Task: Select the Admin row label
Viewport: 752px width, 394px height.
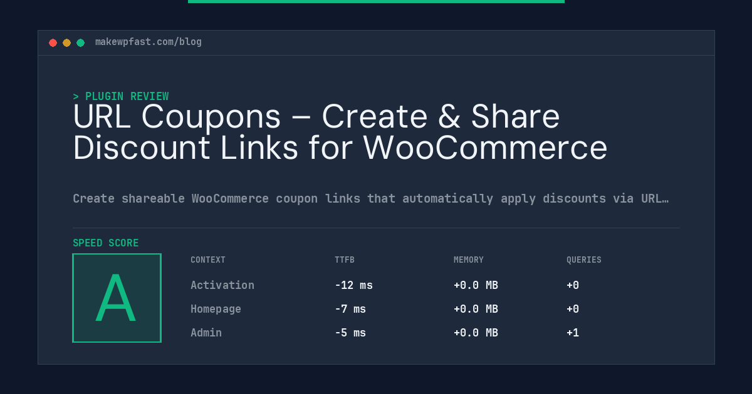Action: click(x=206, y=333)
